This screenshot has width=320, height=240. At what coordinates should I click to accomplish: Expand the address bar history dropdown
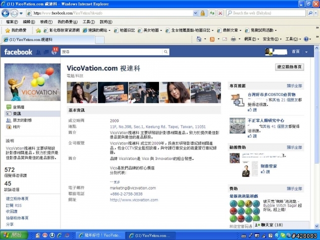195,13
